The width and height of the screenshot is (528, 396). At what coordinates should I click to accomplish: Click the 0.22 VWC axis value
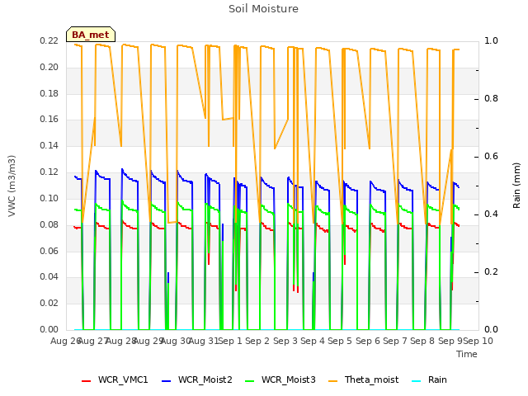49,40
